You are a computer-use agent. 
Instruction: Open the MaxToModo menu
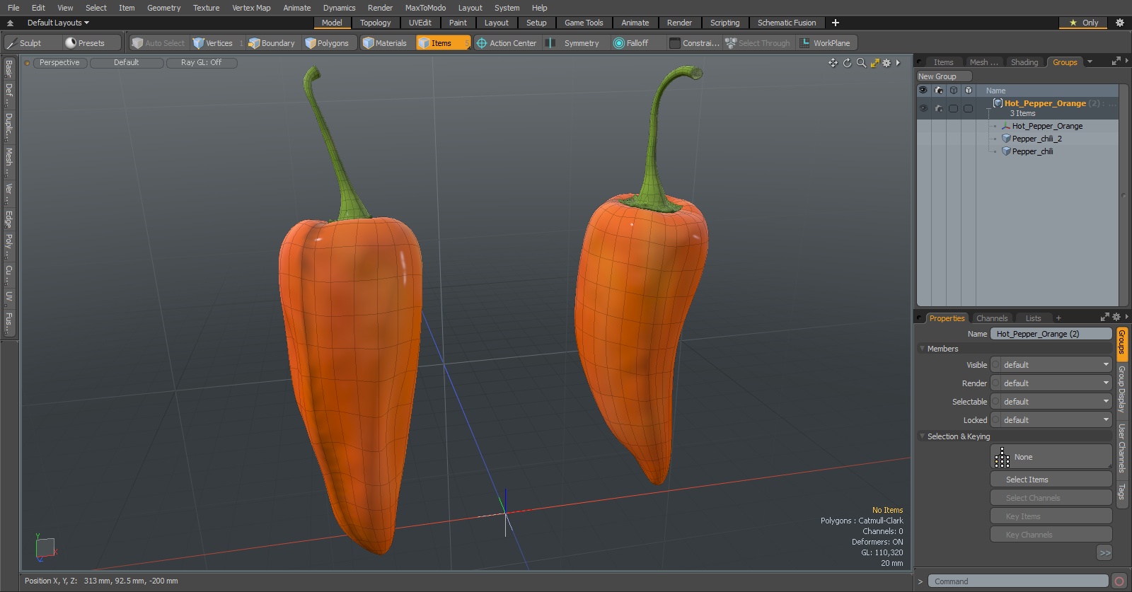(425, 8)
